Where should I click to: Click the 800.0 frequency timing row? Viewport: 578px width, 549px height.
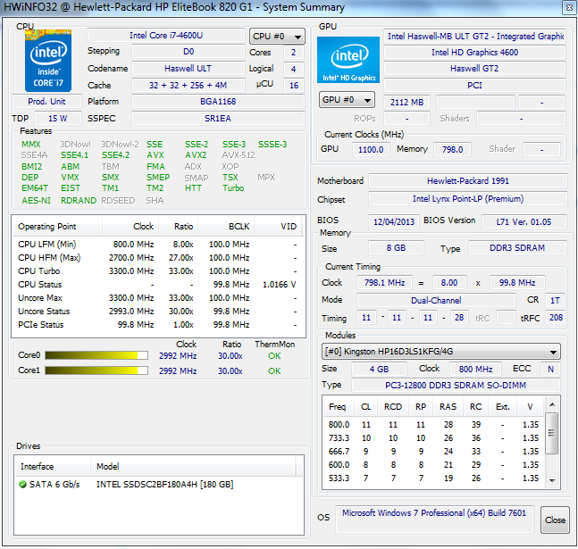pos(434,424)
